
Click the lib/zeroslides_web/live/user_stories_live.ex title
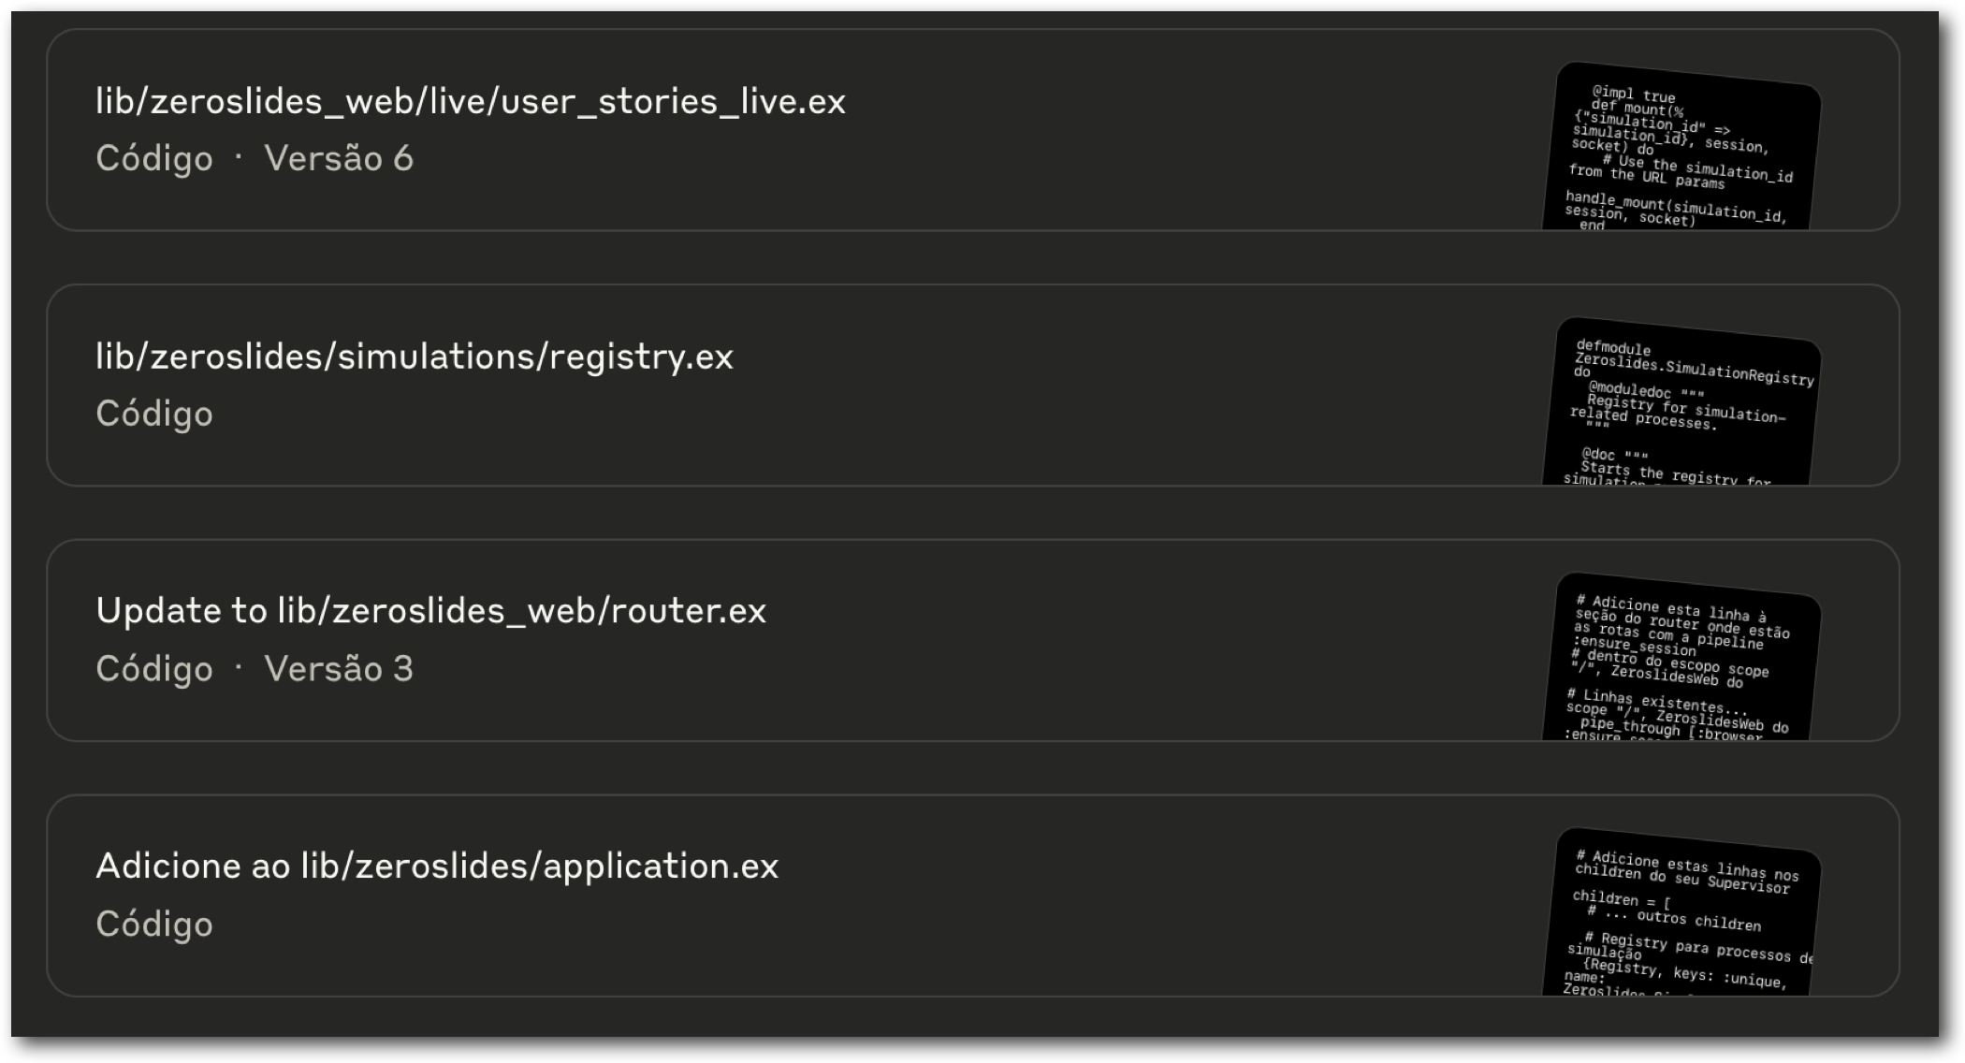471,101
